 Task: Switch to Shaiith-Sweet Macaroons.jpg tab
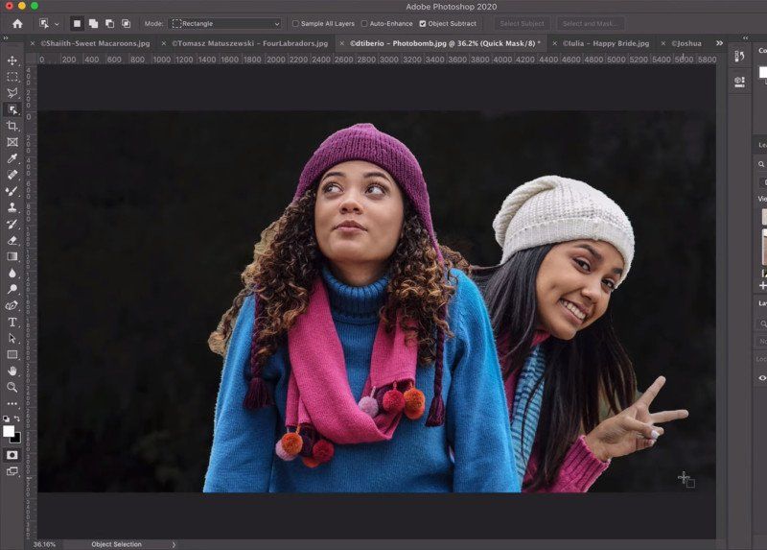point(95,43)
